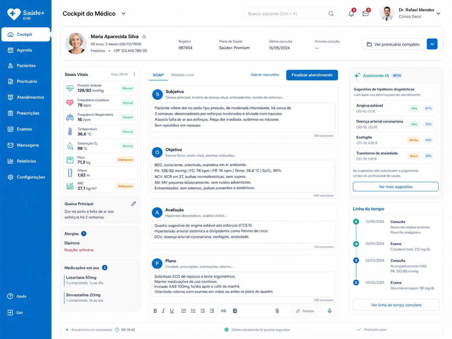Screen dimensions: 452x339
Task: Click into the Subjetivo text area
Action: (243, 117)
